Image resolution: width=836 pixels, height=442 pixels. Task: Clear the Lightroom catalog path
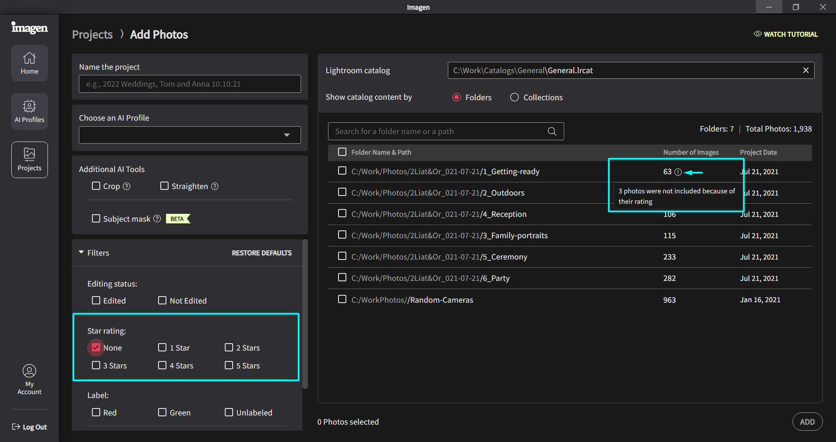click(806, 70)
